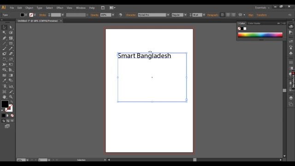The height and width of the screenshot is (166, 295).
Task: Open the Effect menu
Action: pyautogui.click(x=60, y=8)
